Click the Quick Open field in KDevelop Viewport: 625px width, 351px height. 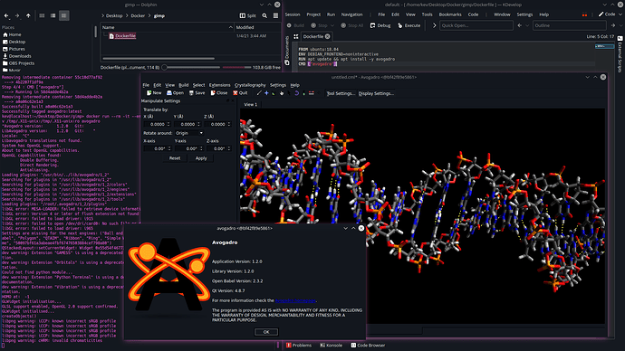(x=476, y=25)
